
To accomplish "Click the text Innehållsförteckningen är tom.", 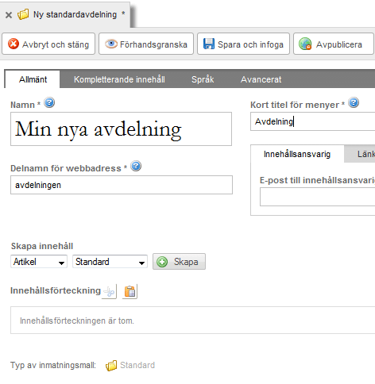I will pyautogui.click(x=77, y=321).
